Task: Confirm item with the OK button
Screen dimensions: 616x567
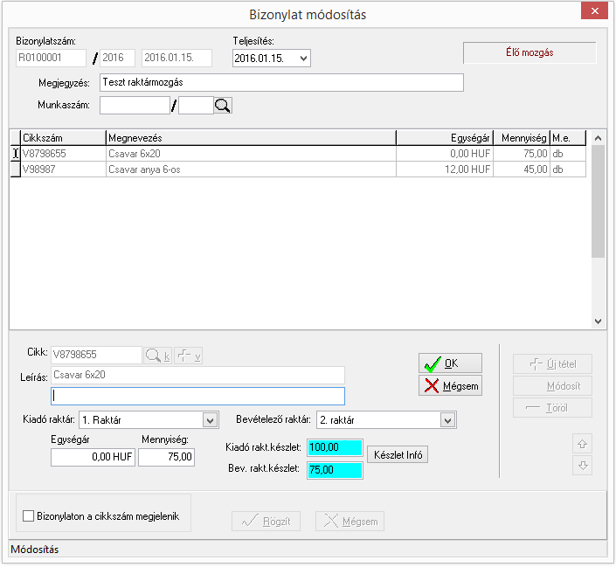Action: (450, 363)
